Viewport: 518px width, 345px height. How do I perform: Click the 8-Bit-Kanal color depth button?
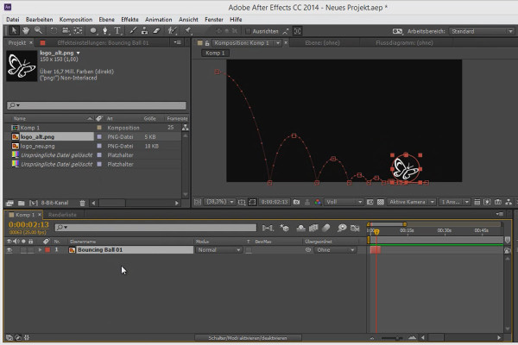pyautogui.click(x=54, y=203)
